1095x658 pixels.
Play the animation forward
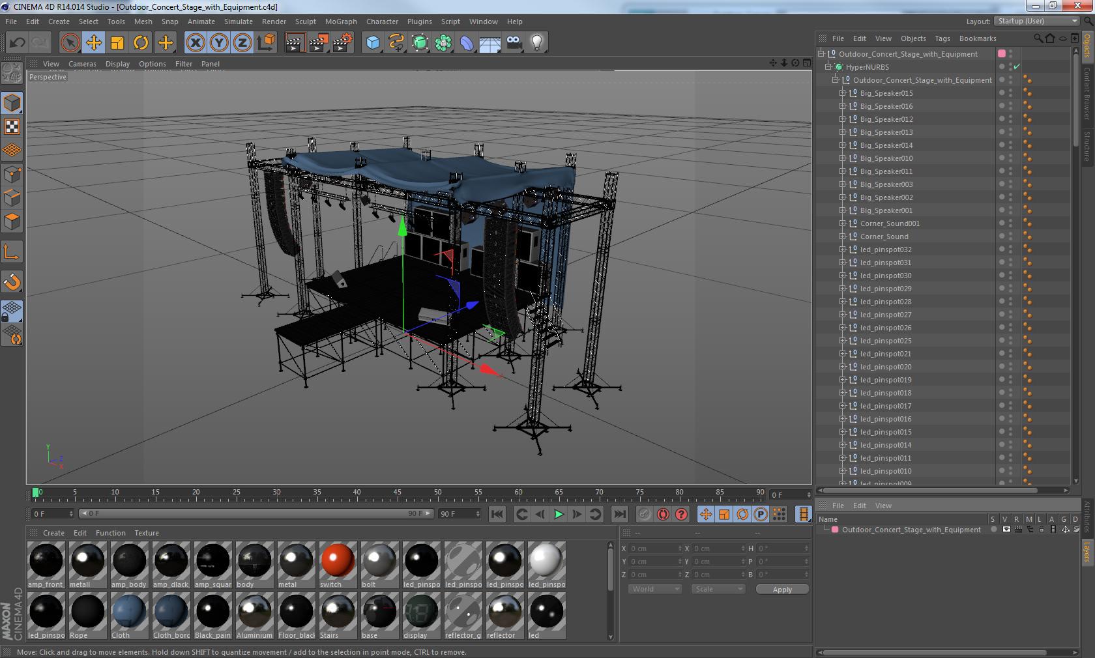(559, 514)
